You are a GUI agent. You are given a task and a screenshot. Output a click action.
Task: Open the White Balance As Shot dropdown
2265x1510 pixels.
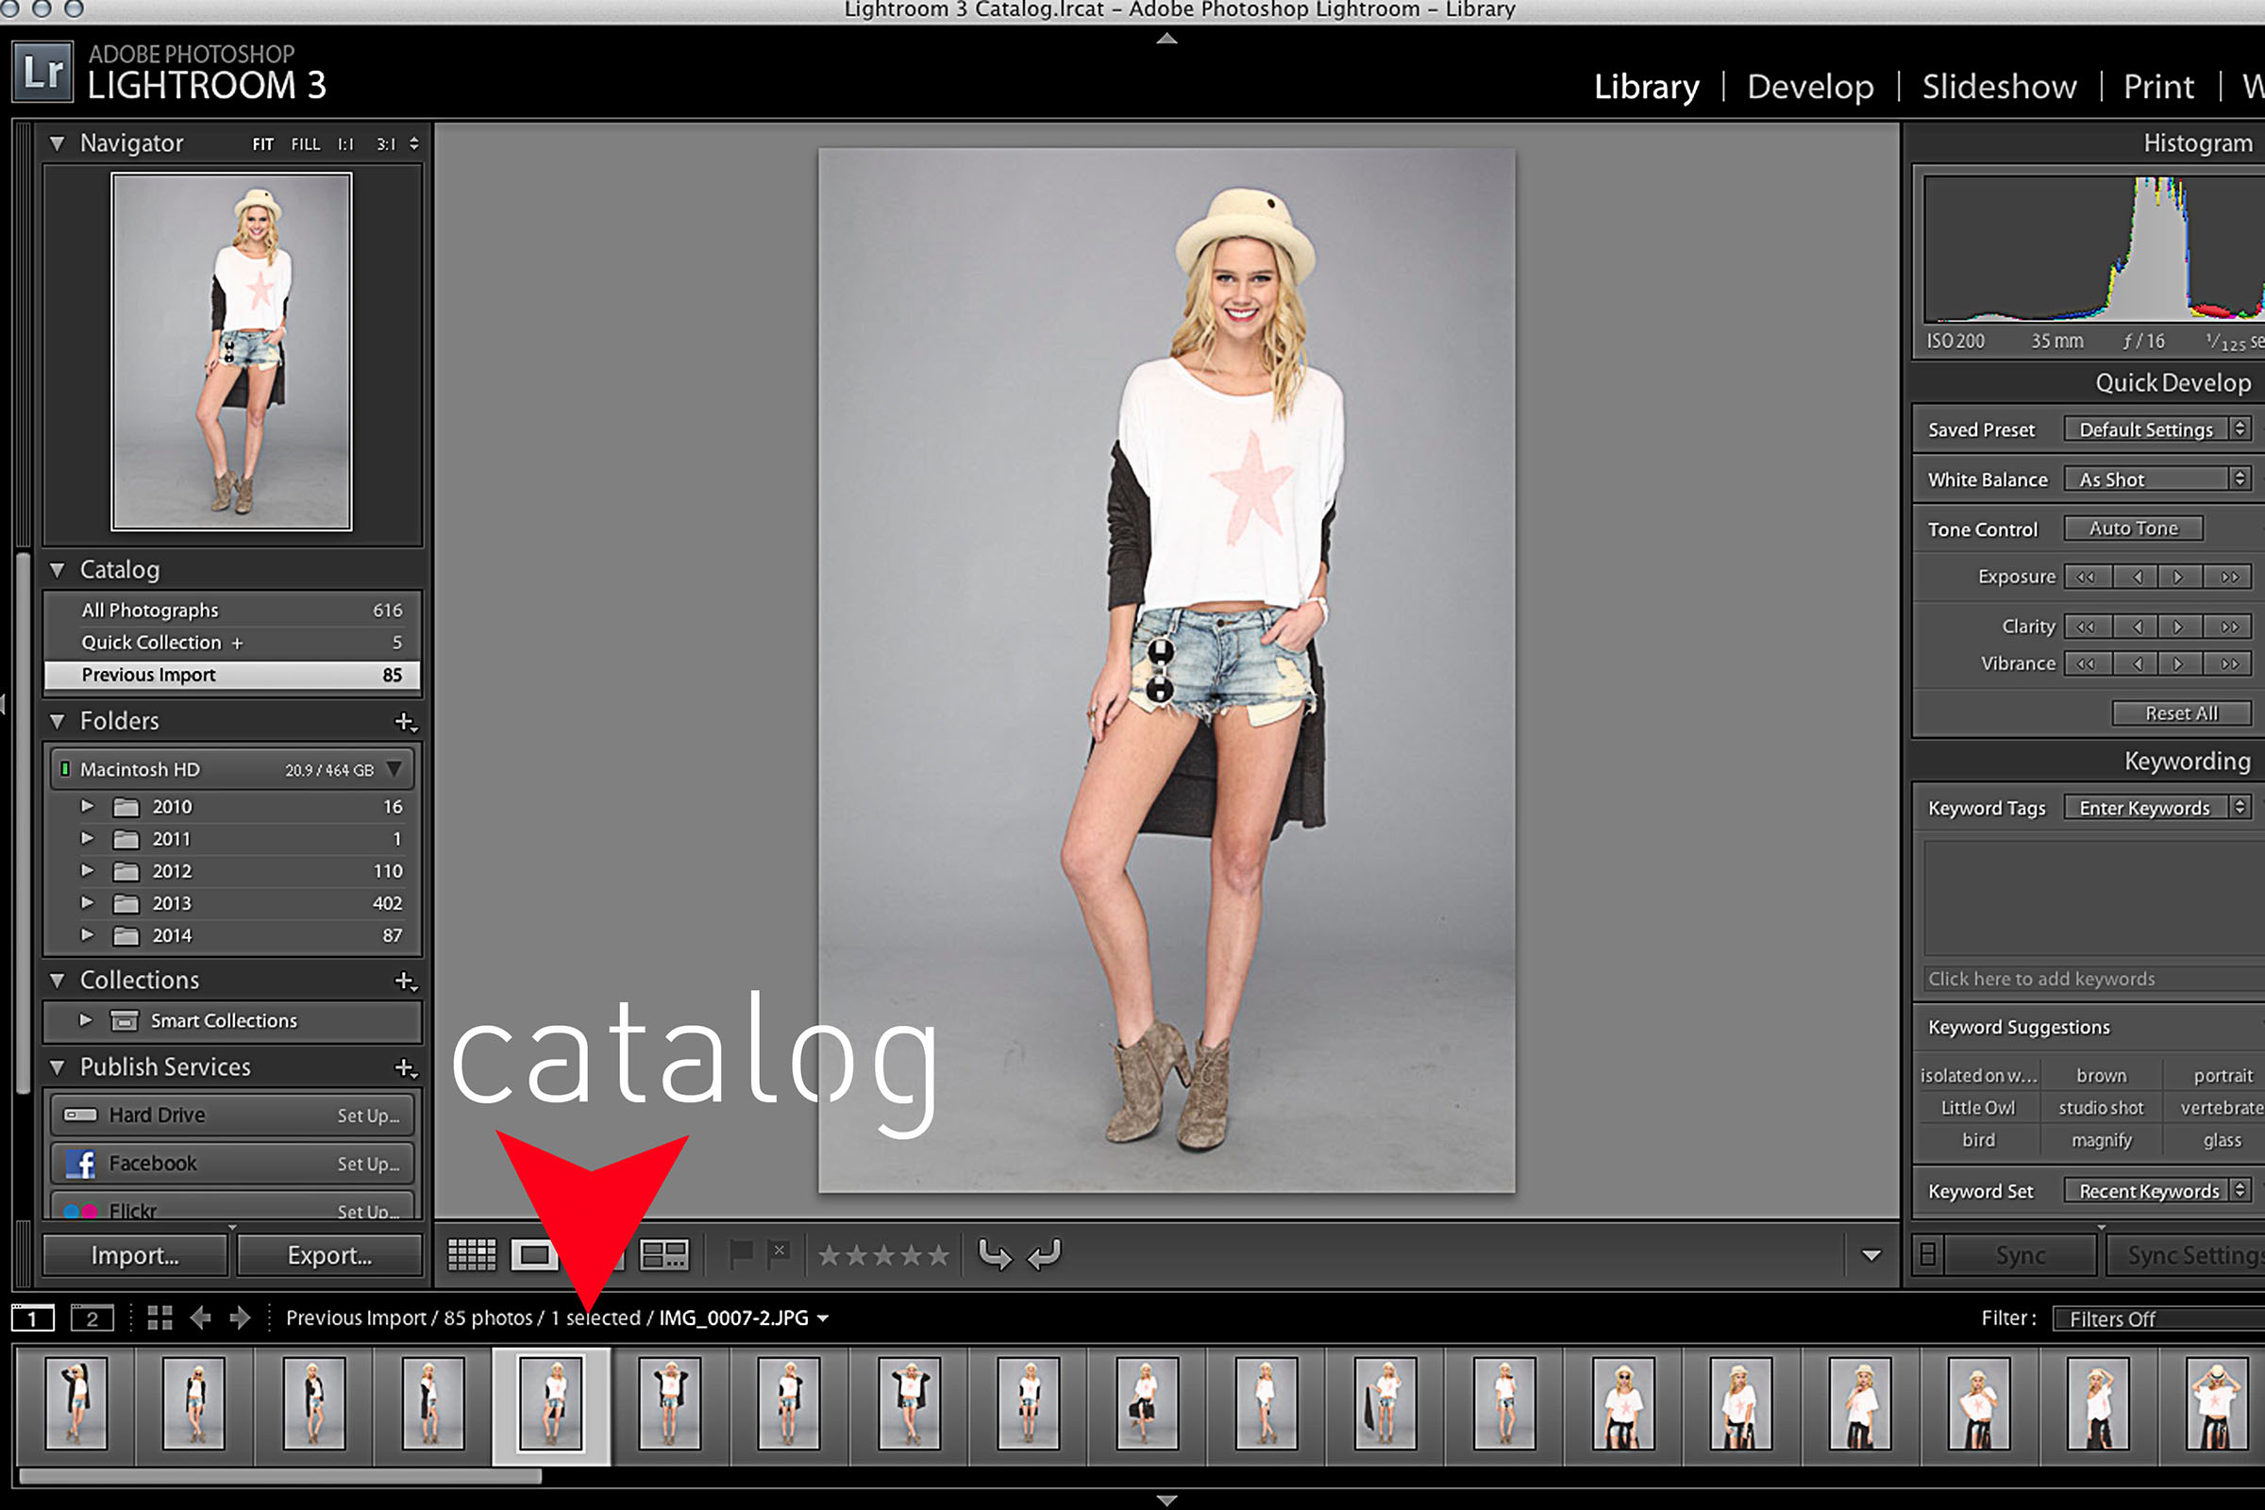click(x=2156, y=479)
